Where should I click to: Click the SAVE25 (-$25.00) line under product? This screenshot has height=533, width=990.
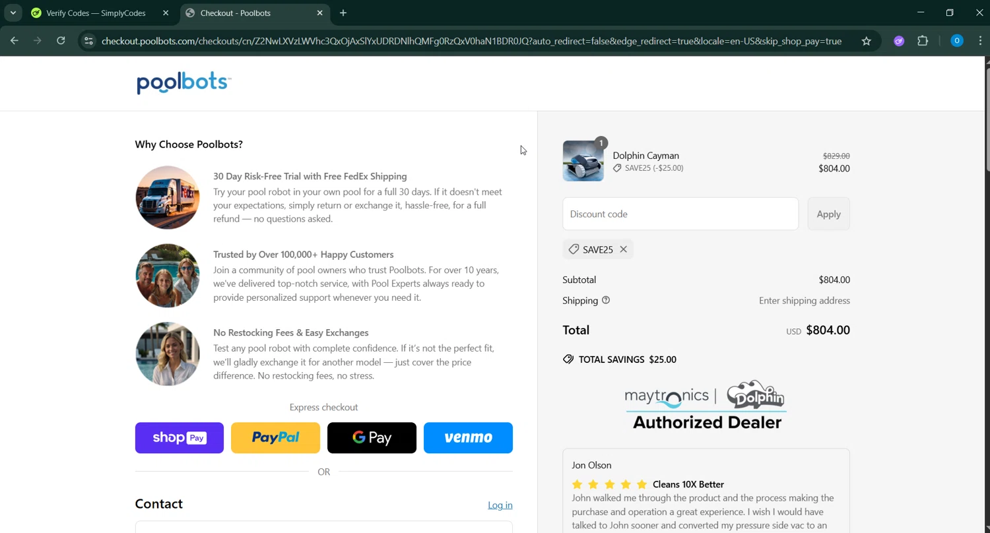click(648, 168)
